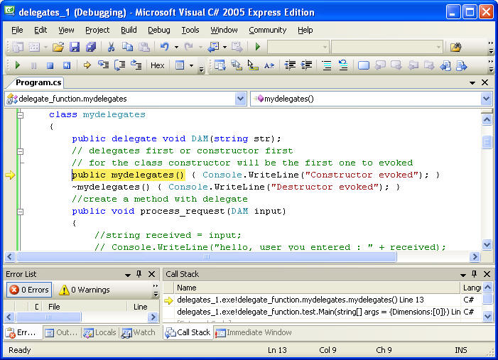Click the Open File folder icon
The image size is (498, 360).
click(58, 47)
